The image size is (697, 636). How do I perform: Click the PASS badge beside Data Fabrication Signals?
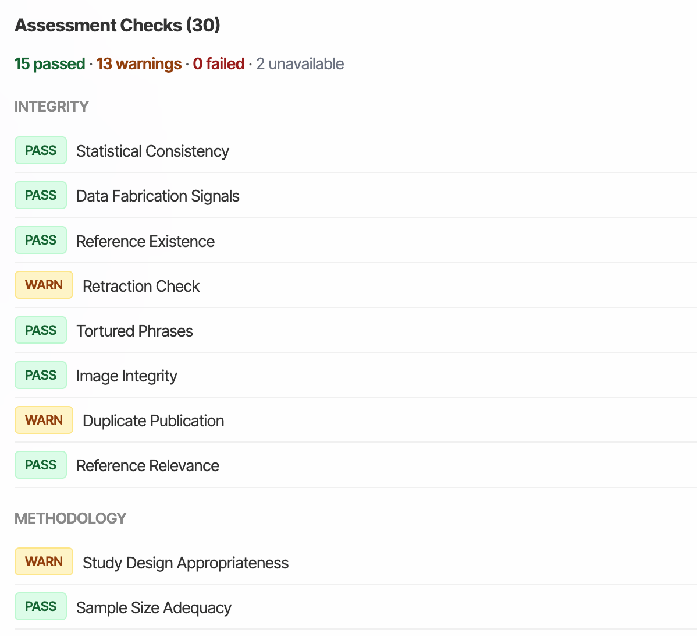click(x=41, y=195)
